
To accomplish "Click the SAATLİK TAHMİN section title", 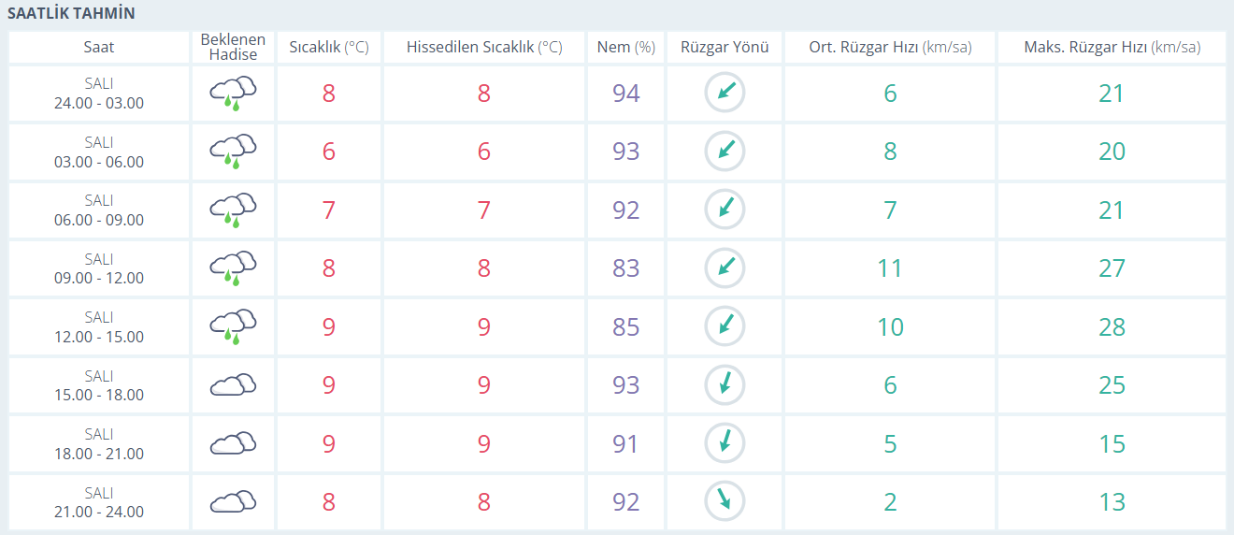I will [x=71, y=13].
